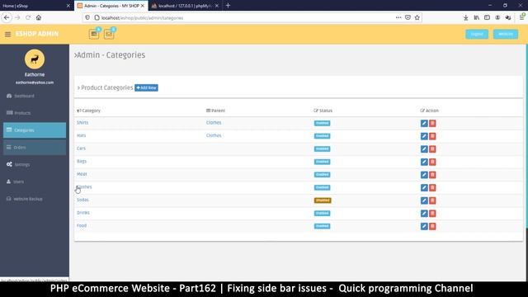
Task: Toggle the Enabled status of Hats
Action: coord(322,136)
